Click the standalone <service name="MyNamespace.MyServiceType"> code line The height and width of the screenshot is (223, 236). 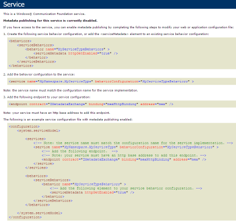point(101,81)
